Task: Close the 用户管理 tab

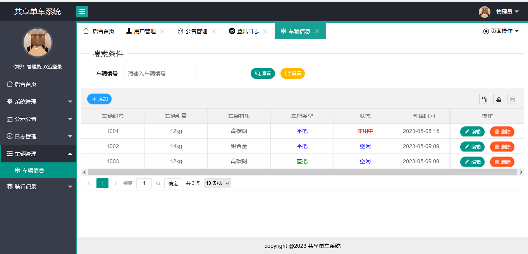Action: (162, 31)
